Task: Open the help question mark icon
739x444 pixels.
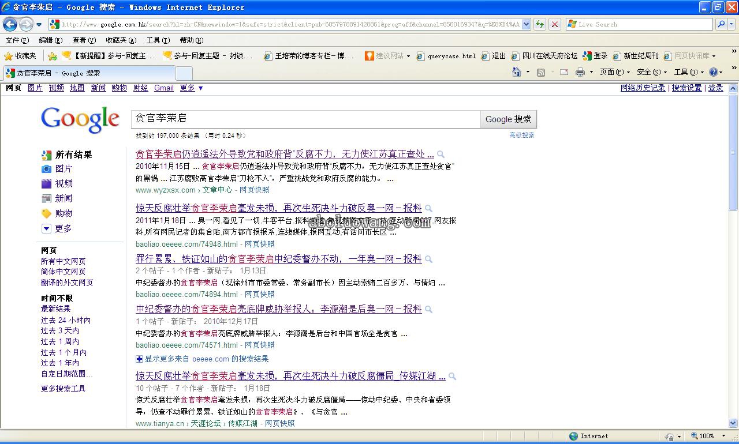Action: click(714, 72)
